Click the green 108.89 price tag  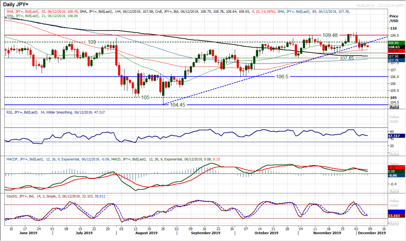click(396, 42)
